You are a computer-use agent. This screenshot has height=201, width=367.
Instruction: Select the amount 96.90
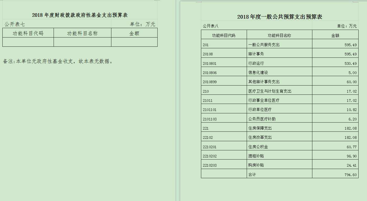pos(352,156)
